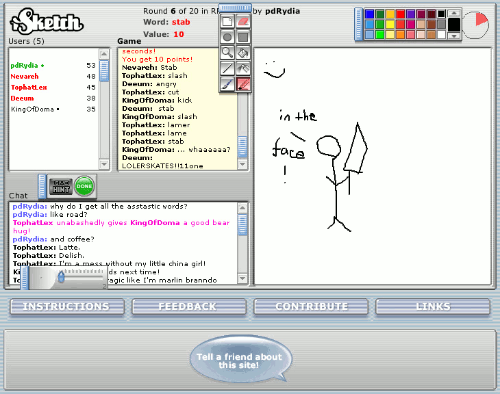Click the Chat scroll-down arrow
Image resolution: width=500 pixels, height=394 pixels.
pyautogui.click(x=242, y=278)
